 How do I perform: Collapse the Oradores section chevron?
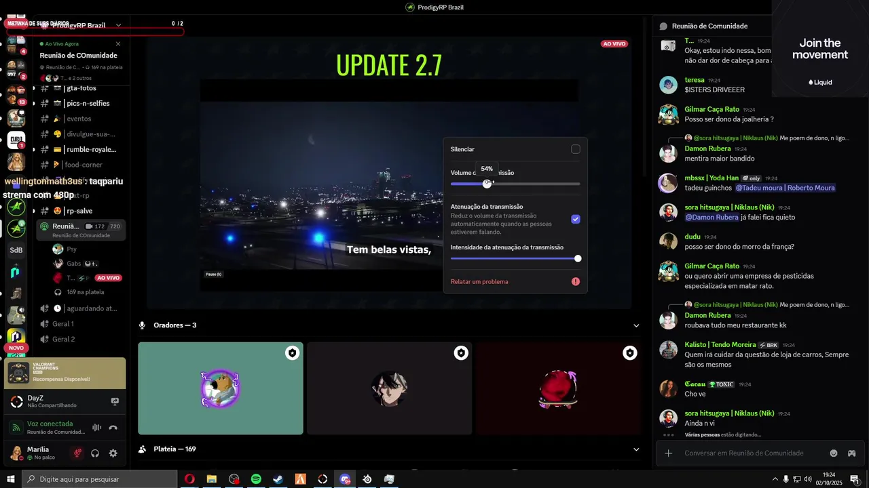pos(636,326)
